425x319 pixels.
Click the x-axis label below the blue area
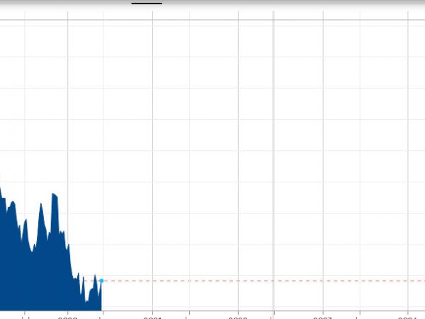click(x=68, y=317)
